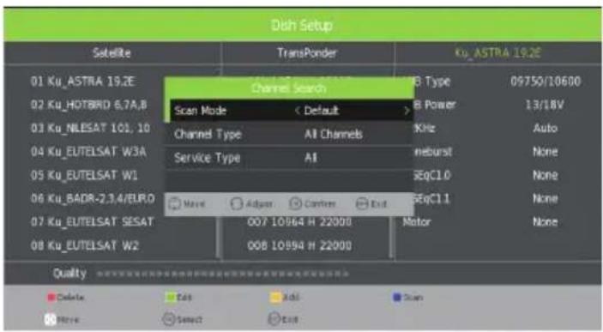Select transponder 008 10994 H 22000
603x332 pixels.
pyautogui.click(x=299, y=245)
